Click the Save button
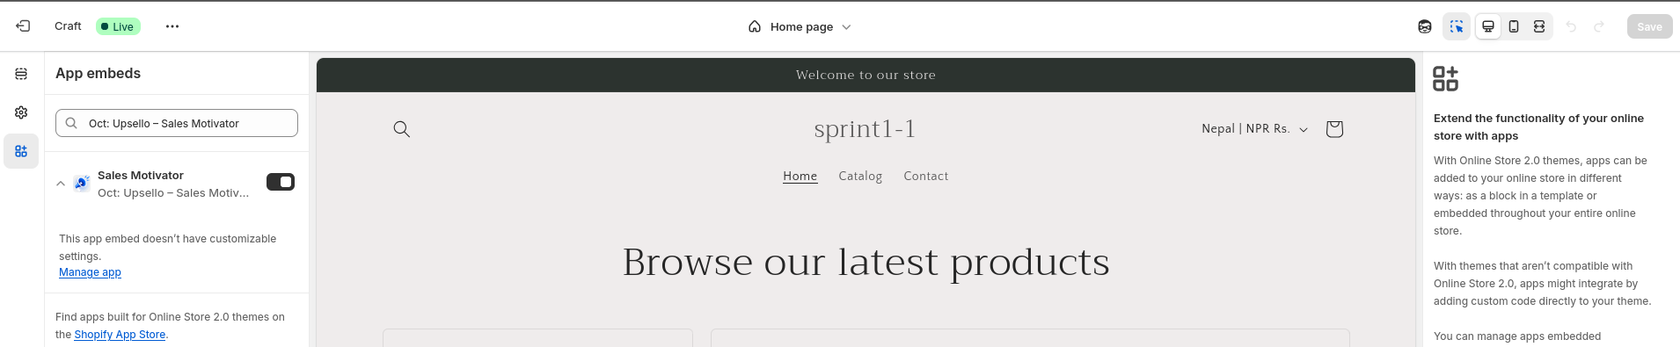Image resolution: width=1680 pixels, height=347 pixels. point(1649,26)
